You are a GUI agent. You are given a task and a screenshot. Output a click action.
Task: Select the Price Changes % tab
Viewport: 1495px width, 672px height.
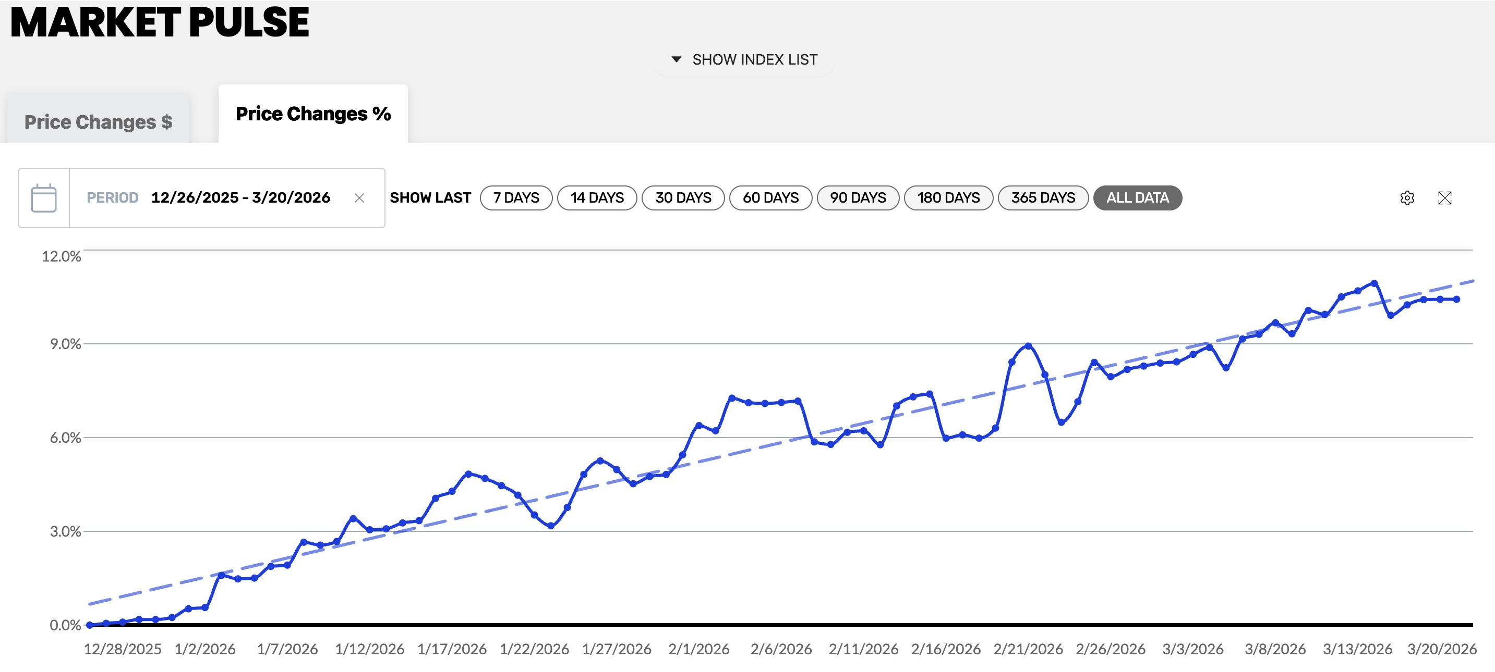click(x=313, y=114)
